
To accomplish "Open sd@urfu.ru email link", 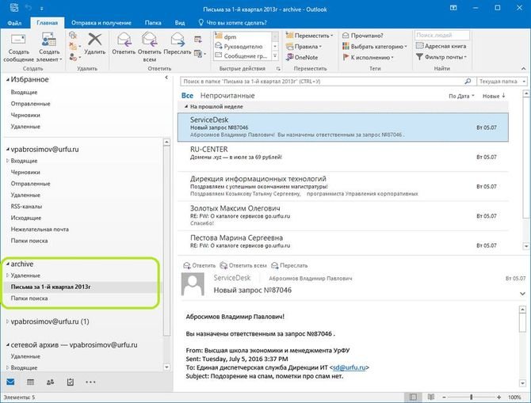I will [x=350, y=367].
